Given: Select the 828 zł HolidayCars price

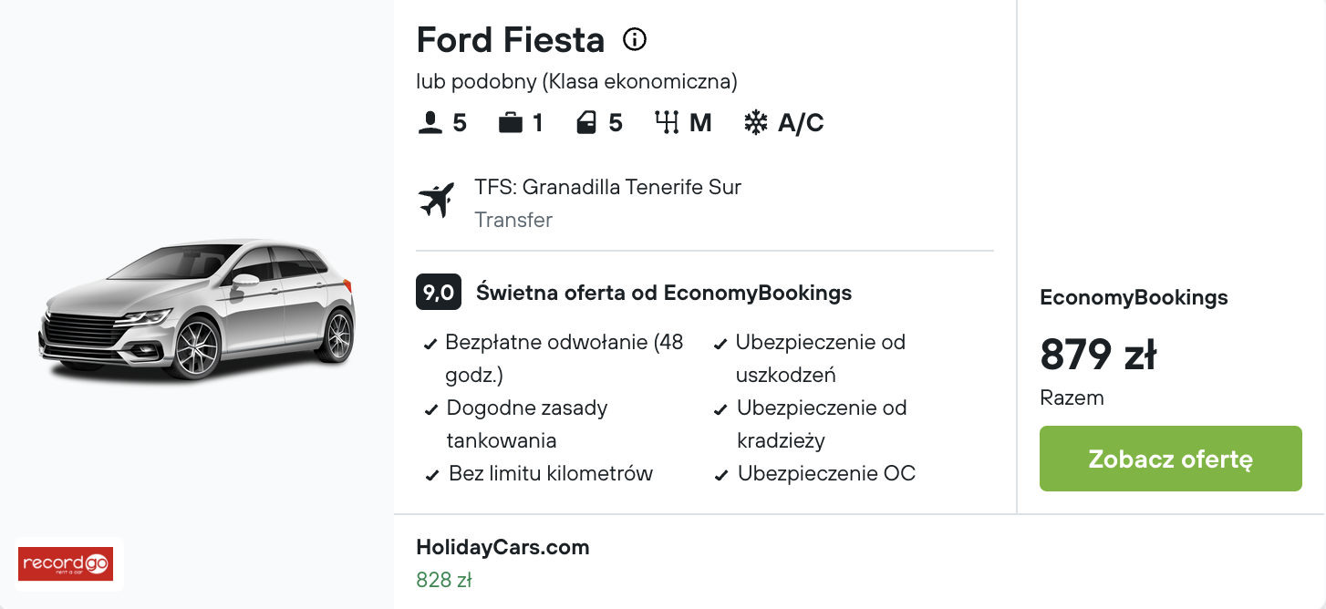Looking at the screenshot, I should click(443, 580).
